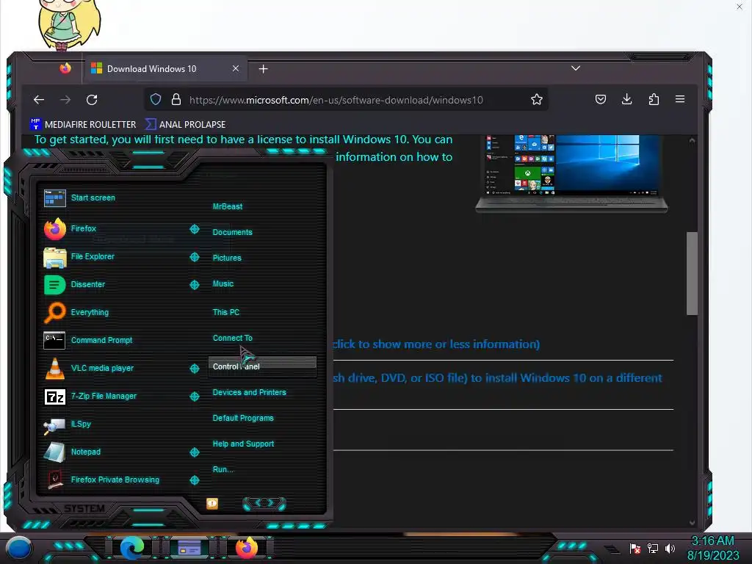Save page to Pocket

point(601,99)
